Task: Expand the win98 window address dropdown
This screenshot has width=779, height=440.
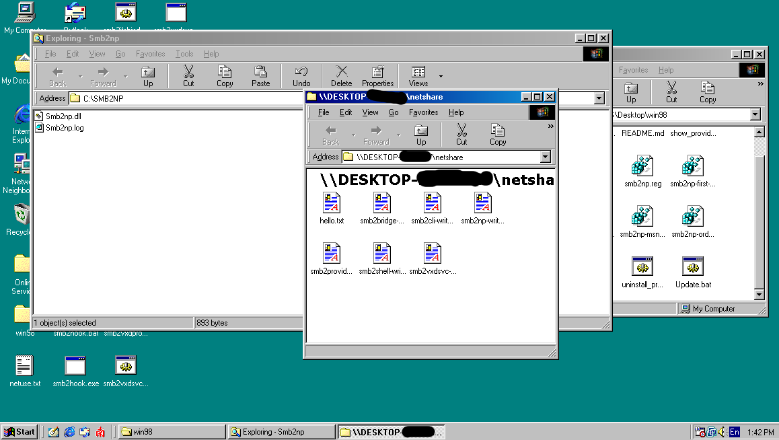Action: tap(755, 115)
